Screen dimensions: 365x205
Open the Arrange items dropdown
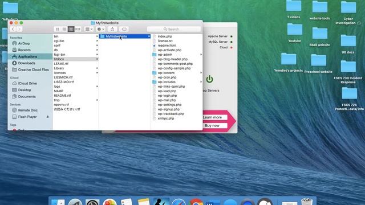click(x=89, y=29)
